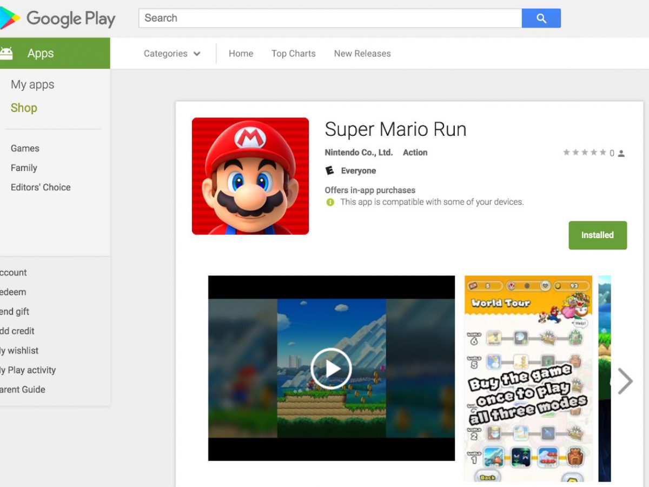This screenshot has height=487, width=649.
Task: Click the Everyone content rating icon
Action: 329,170
